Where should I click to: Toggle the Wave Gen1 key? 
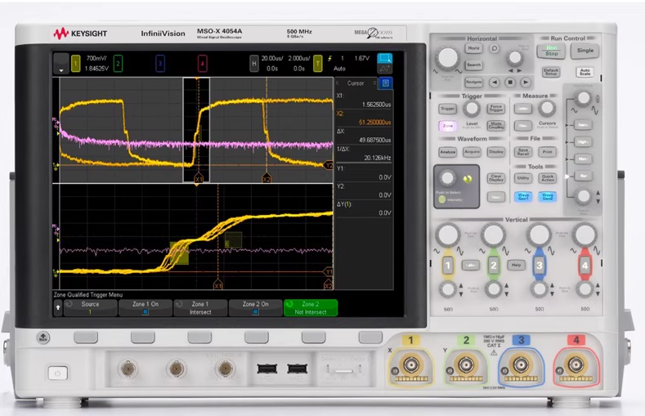523,196
